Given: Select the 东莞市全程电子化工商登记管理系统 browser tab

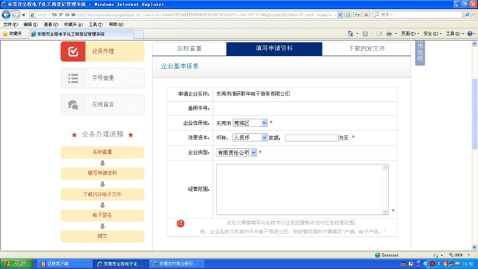Looking at the screenshot, I should [x=81, y=34].
